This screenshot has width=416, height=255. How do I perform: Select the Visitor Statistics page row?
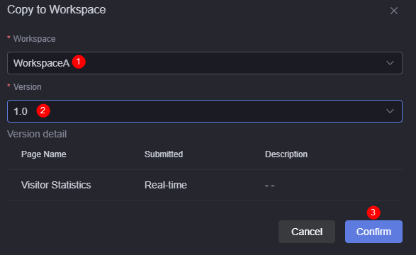205,185
